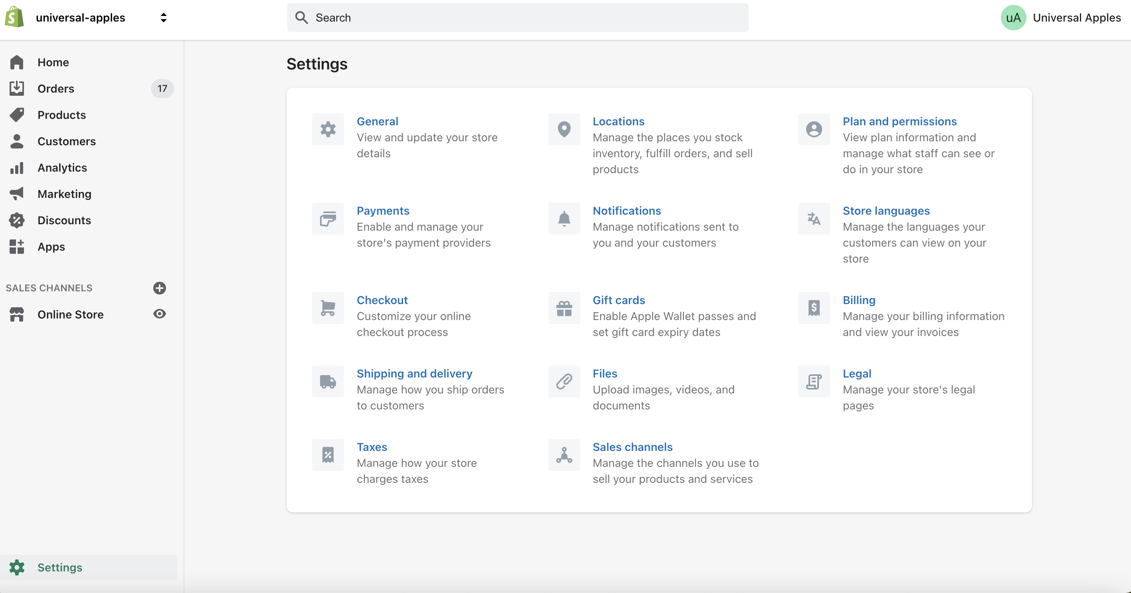Click the Orders inbox icon
This screenshot has width=1131, height=593.
17,88
